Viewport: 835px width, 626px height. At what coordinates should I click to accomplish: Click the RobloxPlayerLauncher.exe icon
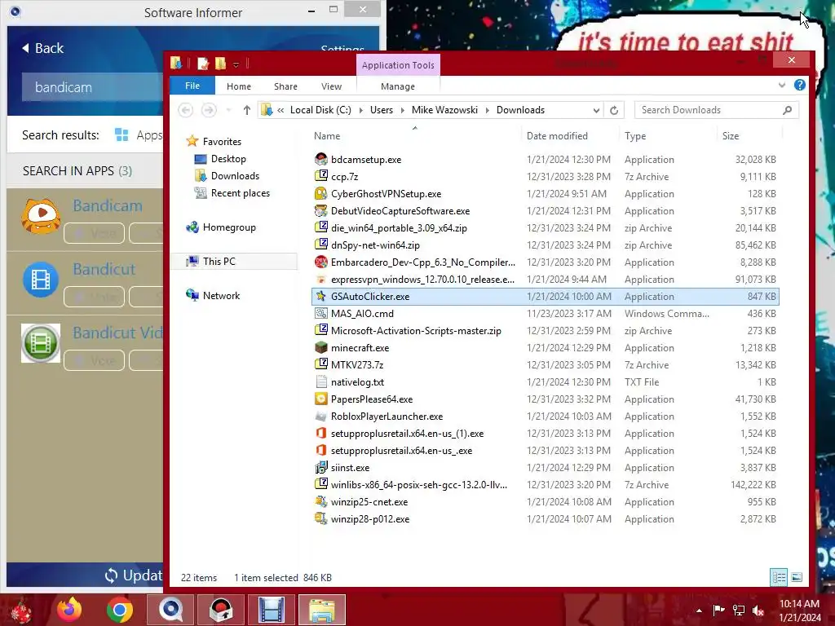(320, 416)
